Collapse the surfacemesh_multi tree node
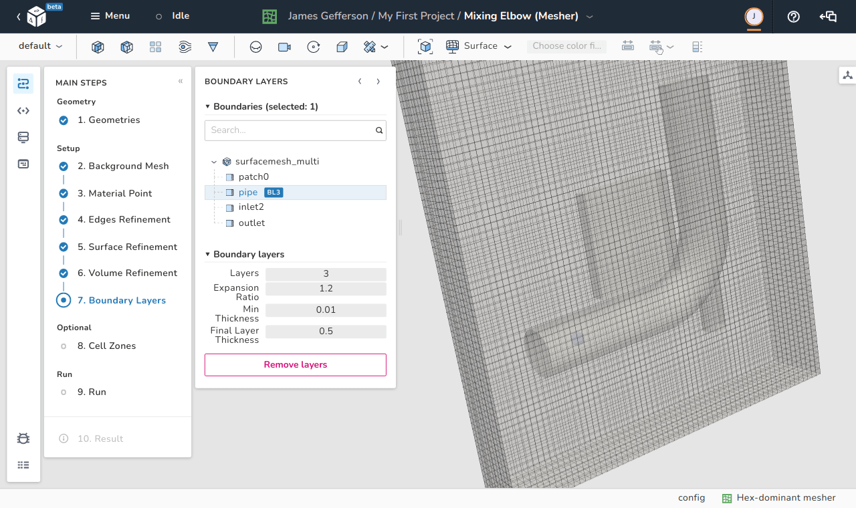The height and width of the screenshot is (508, 856). 214,162
